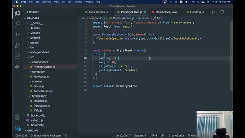Open Home.js in the explorer

(39, 86)
